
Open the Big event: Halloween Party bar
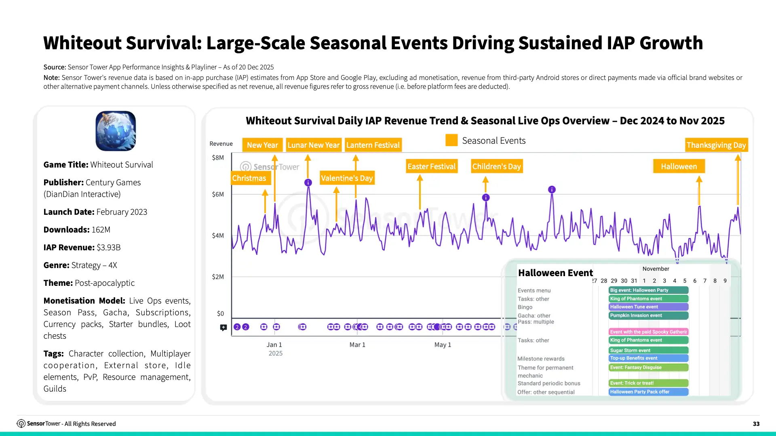(649, 290)
